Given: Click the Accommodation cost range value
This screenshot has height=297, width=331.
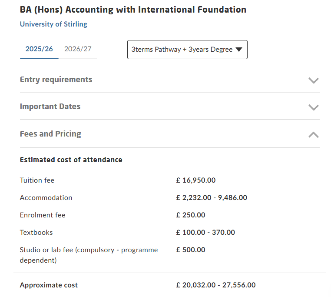Looking at the screenshot, I should [x=212, y=198].
